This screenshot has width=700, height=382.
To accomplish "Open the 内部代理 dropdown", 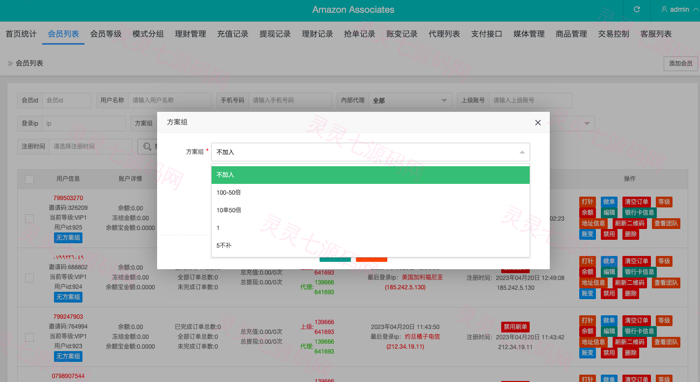I will coord(410,100).
